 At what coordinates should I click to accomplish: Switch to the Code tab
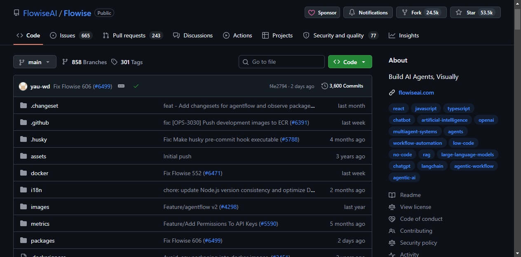point(28,35)
